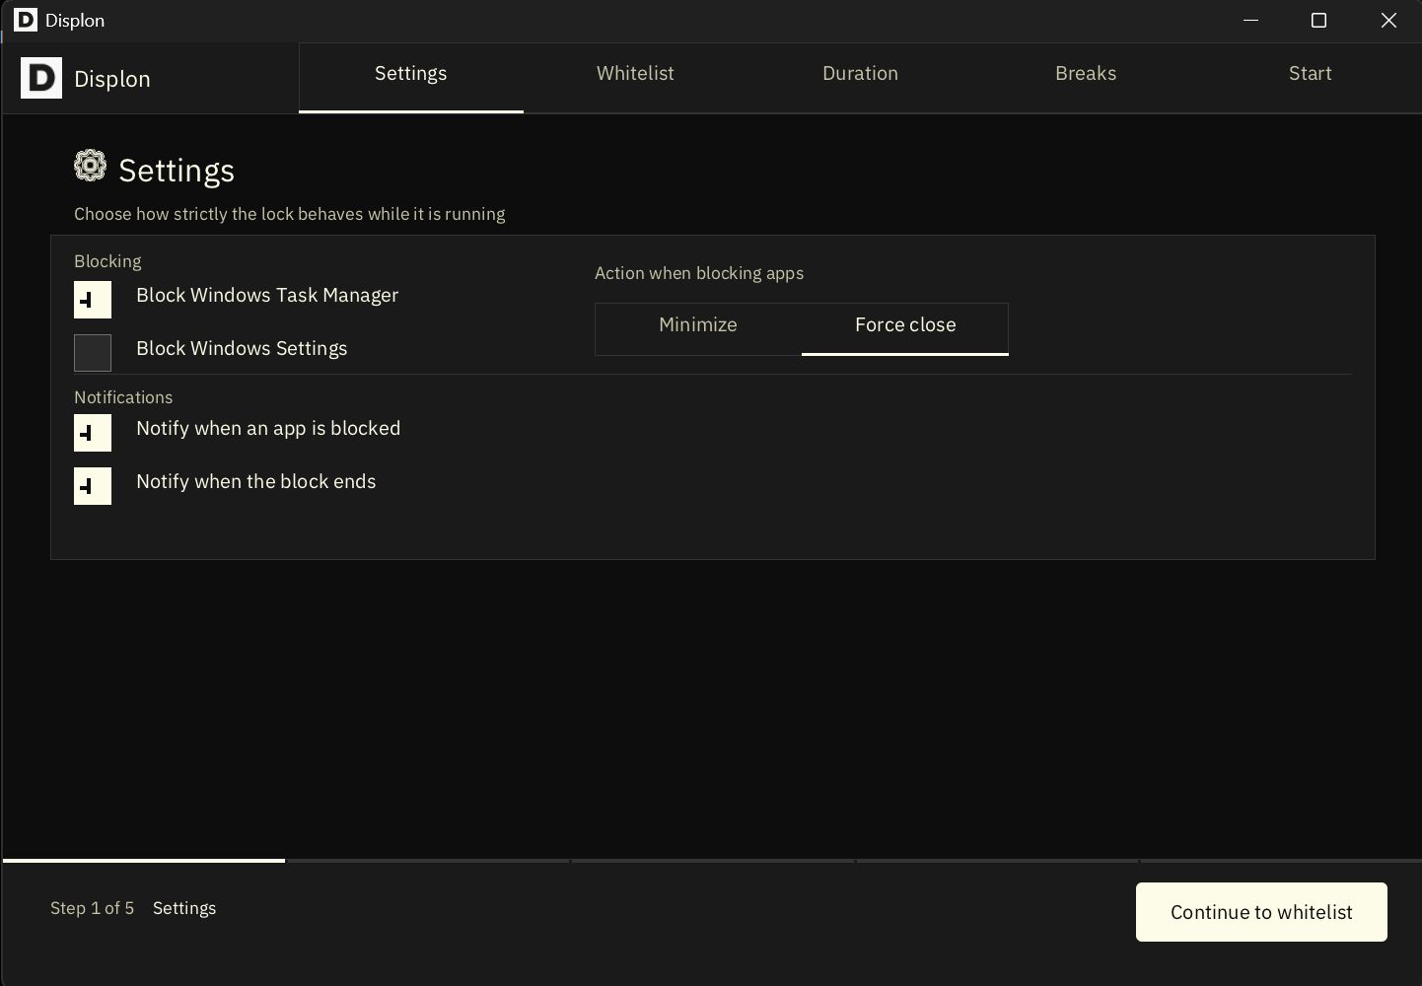Minimize the Displon window
Viewport: 1422px width, 986px height.
coord(1250,20)
